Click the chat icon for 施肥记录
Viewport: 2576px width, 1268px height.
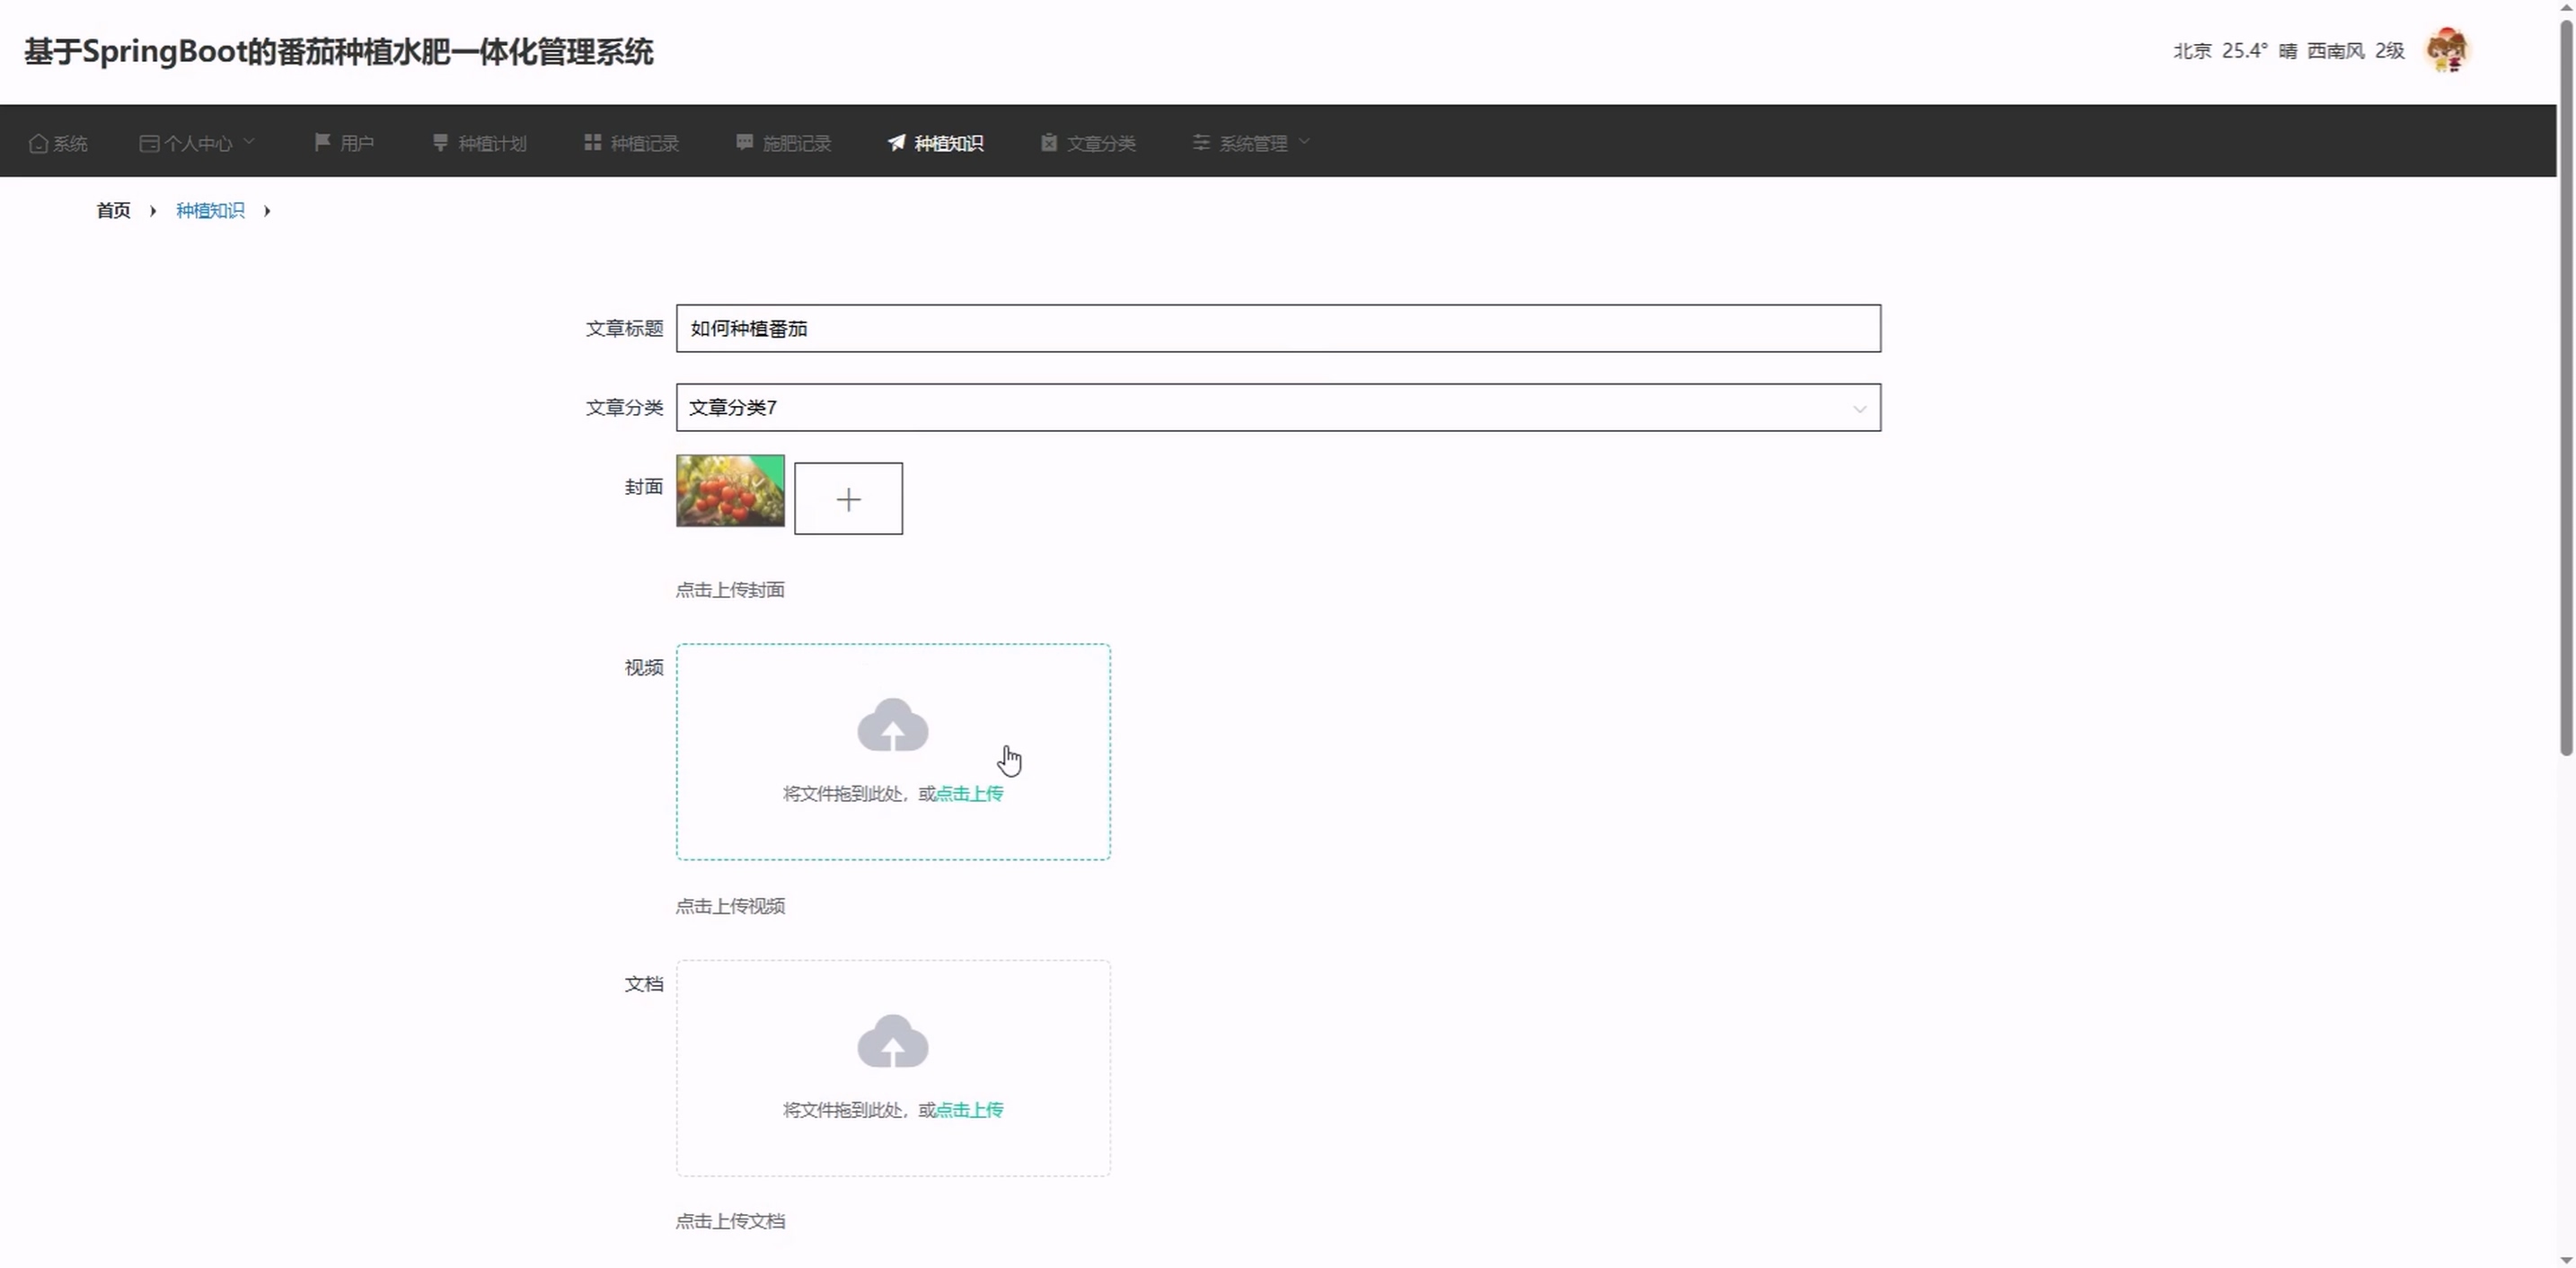coord(744,142)
